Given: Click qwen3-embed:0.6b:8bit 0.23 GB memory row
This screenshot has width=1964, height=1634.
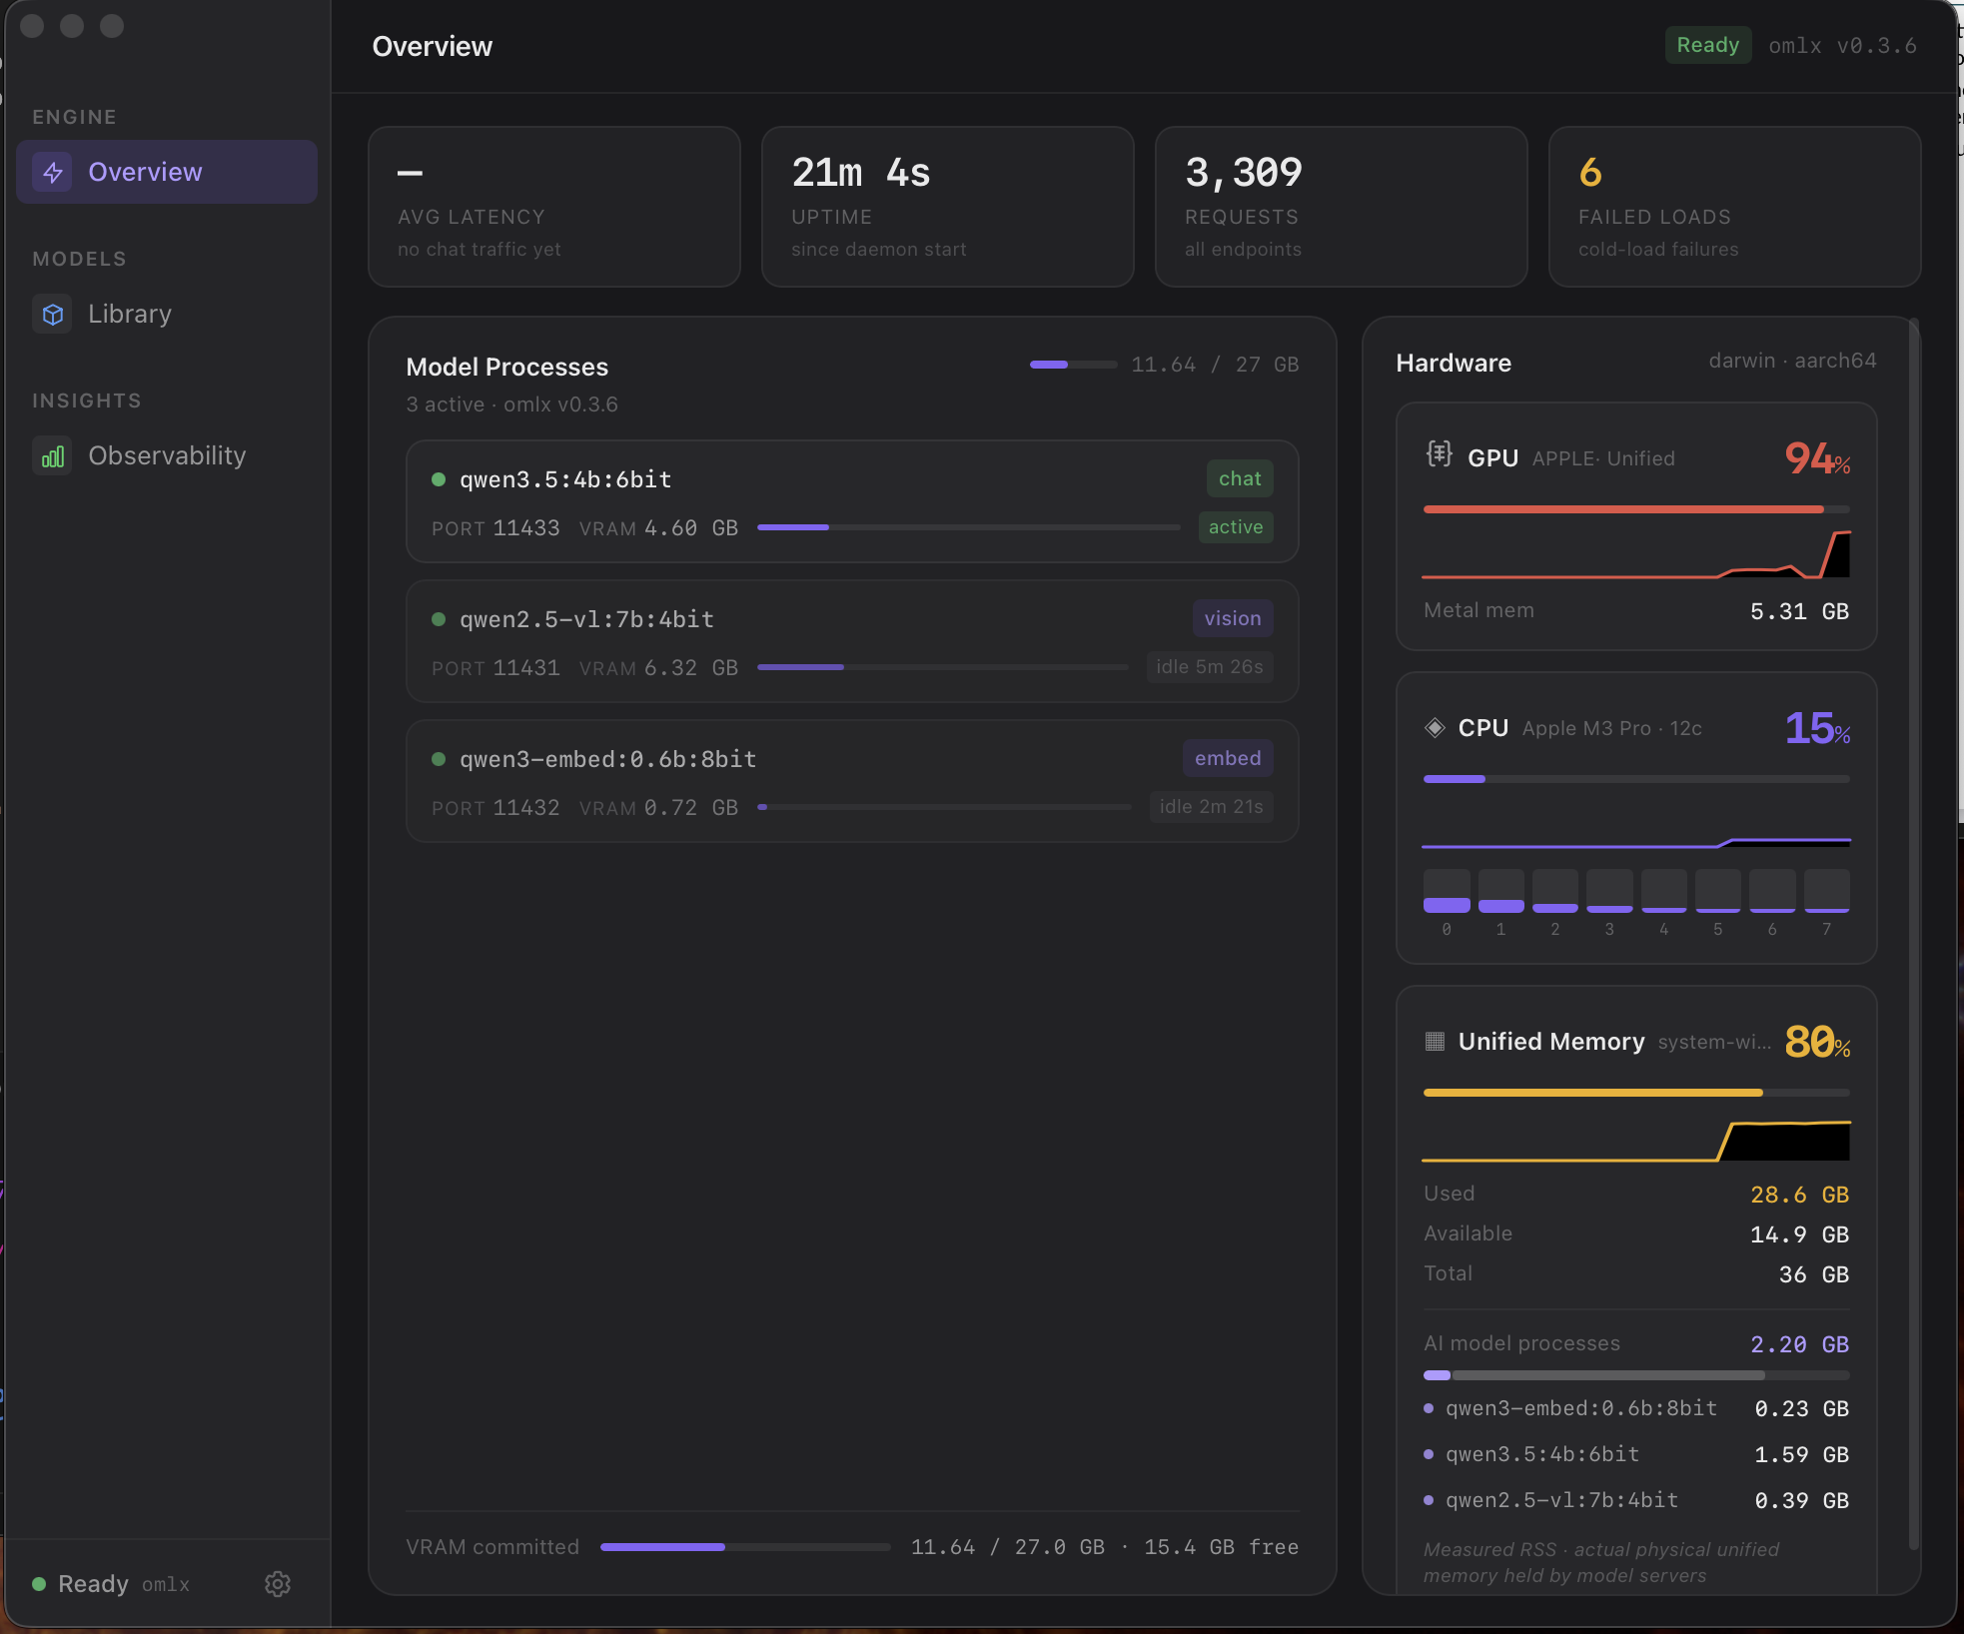Looking at the screenshot, I should (x=1636, y=1408).
